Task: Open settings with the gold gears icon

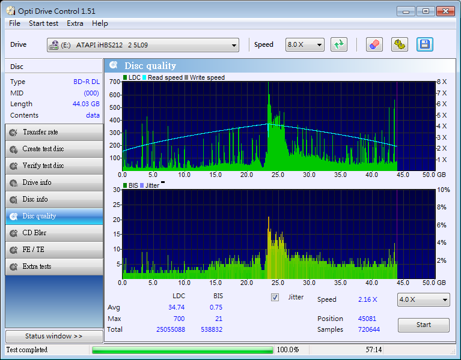Action: pyautogui.click(x=399, y=44)
